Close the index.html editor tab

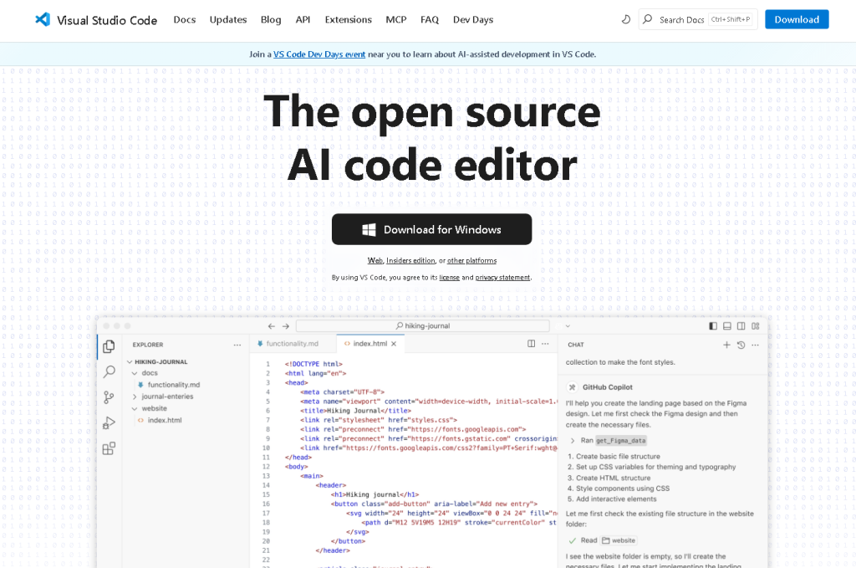pyautogui.click(x=395, y=344)
